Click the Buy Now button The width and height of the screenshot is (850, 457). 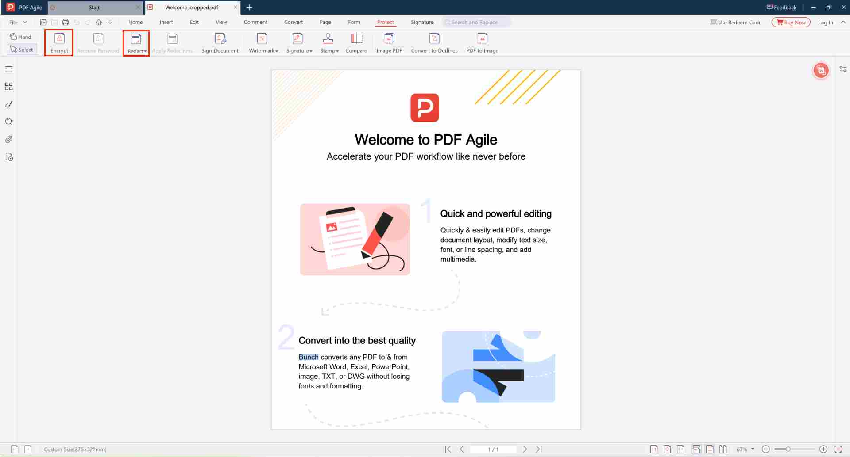(x=791, y=22)
